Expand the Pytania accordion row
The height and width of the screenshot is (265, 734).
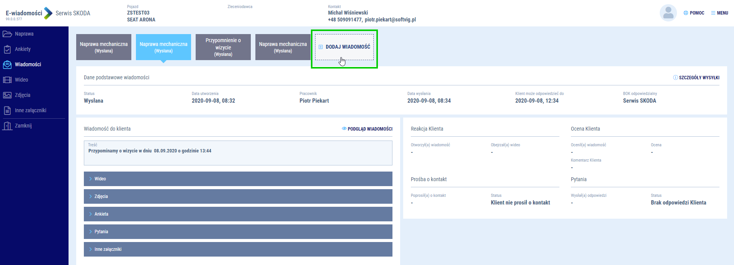(238, 232)
